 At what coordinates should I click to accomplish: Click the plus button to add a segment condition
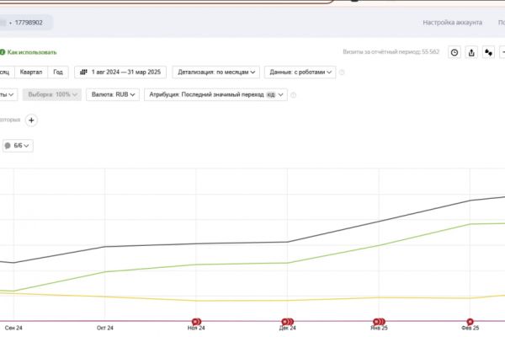click(x=32, y=120)
